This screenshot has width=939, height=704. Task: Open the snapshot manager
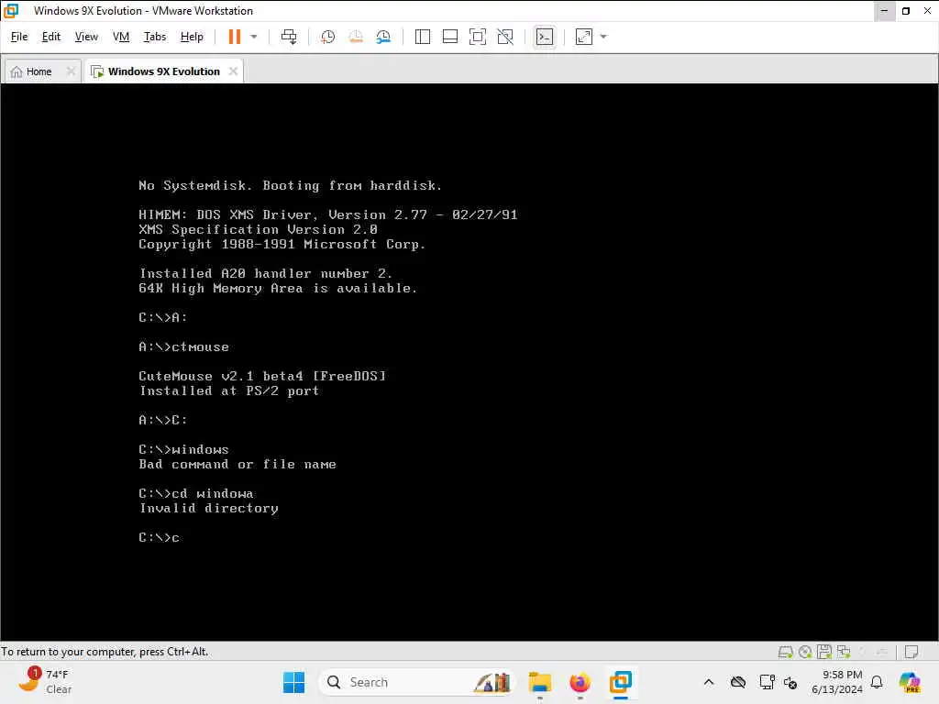click(383, 37)
